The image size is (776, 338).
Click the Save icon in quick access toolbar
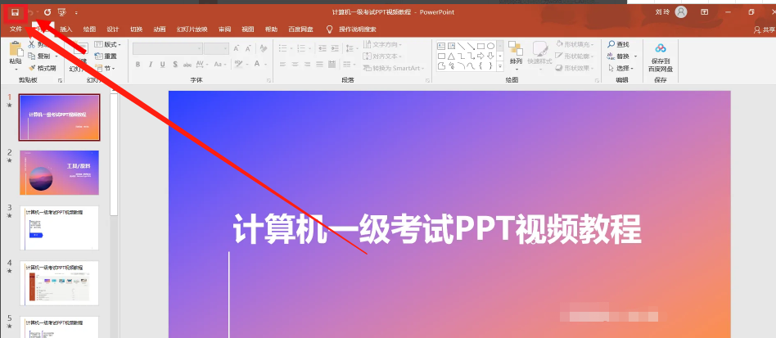(x=14, y=12)
